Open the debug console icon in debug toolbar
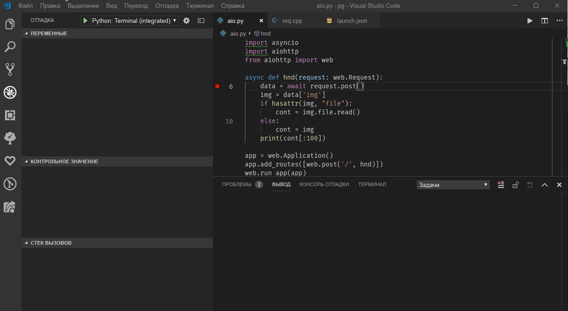Viewport: 568px width, 311px height. (201, 21)
